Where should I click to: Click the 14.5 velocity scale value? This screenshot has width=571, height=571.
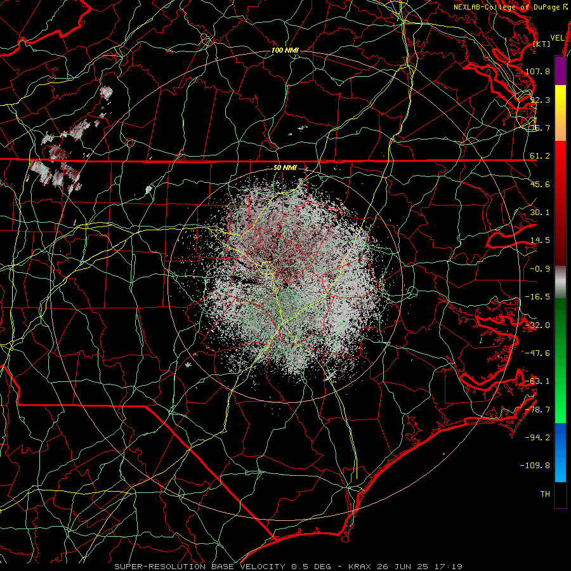540,240
